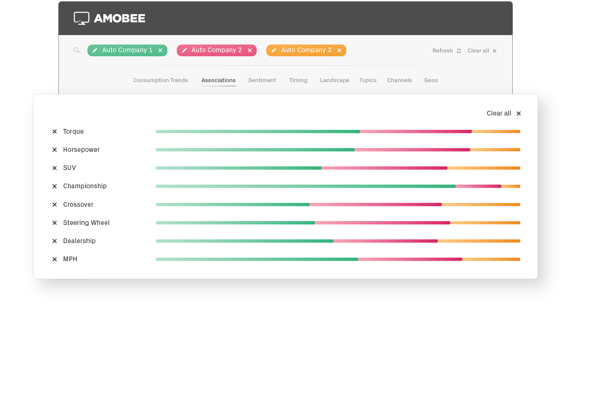The width and height of the screenshot is (606, 404).
Task: Go to the Landscape tab
Action: click(x=335, y=80)
